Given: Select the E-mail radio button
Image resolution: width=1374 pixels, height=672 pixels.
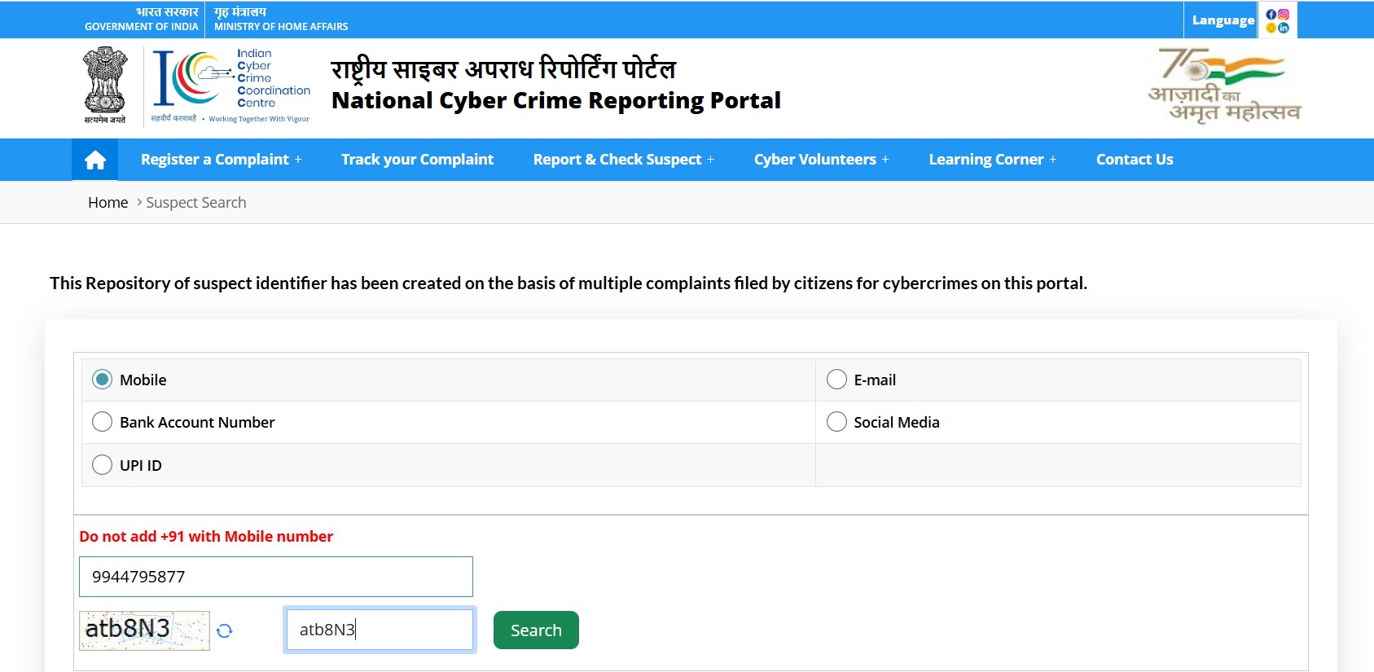Looking at the screenshot, I should click(836, 380).
